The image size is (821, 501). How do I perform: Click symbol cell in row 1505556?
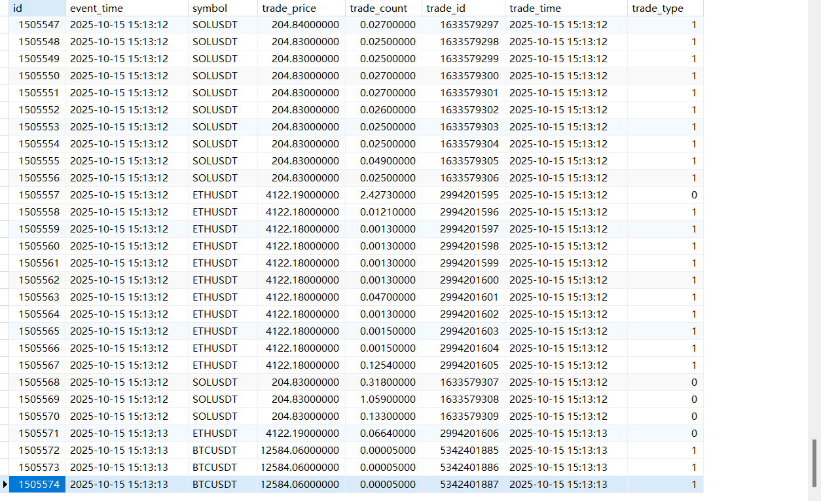(223, 178)
